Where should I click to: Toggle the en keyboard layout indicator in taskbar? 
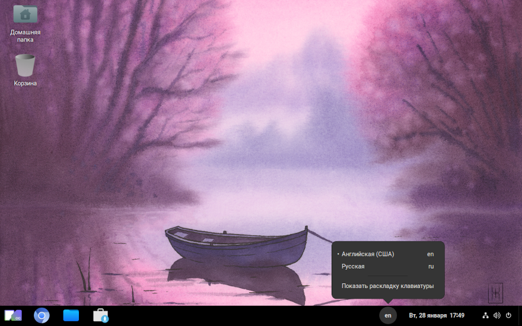[388, 315]
